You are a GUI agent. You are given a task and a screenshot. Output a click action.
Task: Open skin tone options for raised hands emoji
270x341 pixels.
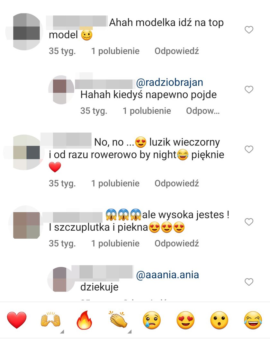(62, 332)
